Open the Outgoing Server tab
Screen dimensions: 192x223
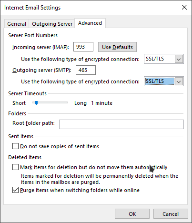pos(52,24)
